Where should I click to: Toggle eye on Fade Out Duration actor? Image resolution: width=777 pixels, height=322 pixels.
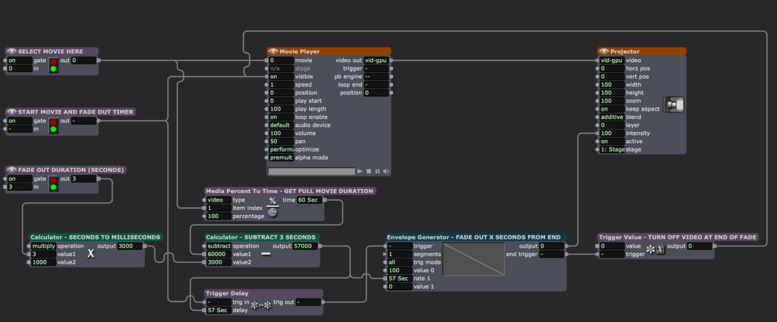pos(11,170)
